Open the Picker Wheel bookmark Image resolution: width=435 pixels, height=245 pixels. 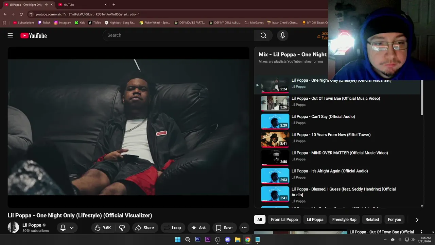click(x=155, y=22)
